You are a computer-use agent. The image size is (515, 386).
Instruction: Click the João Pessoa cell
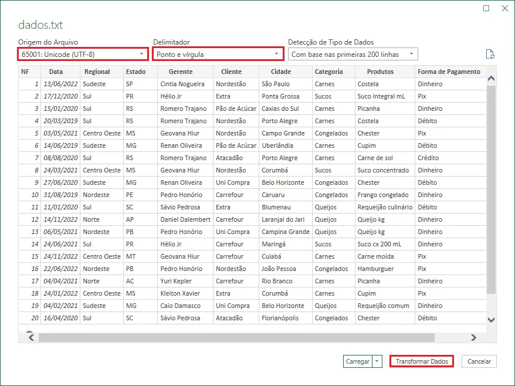pyautogui.click(x=286, y=269)
